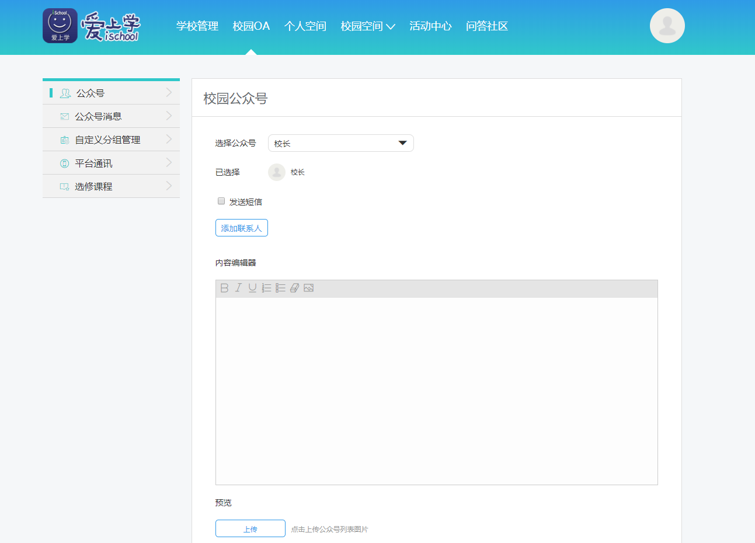Click inside the content editor text area
The image size is (755, 543).
pos(436,391)
